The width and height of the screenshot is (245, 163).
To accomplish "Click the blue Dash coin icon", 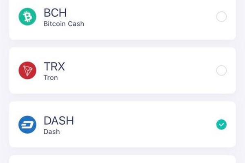I will click(27, 125).
